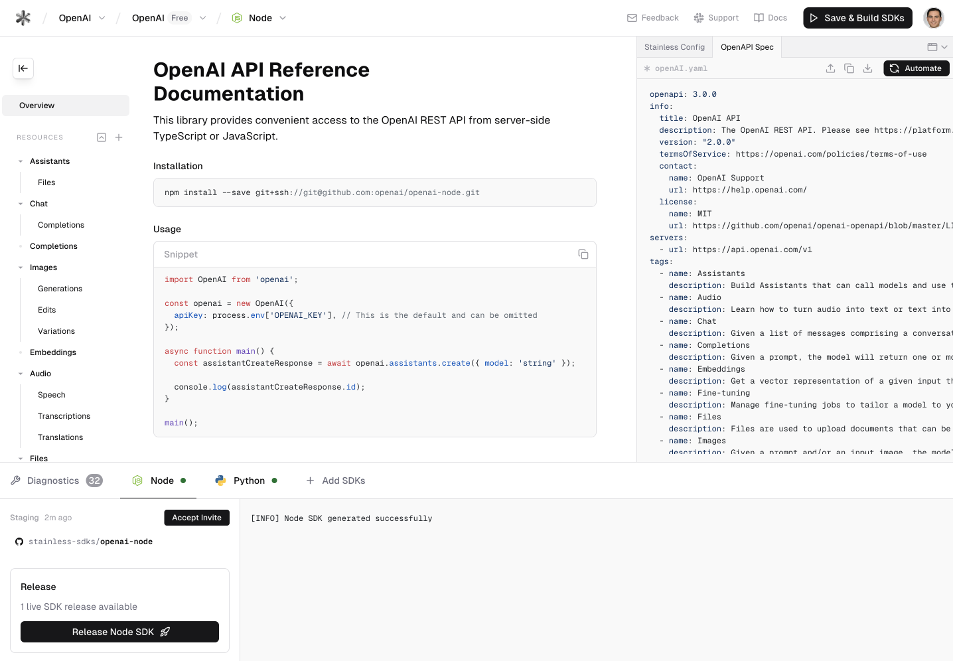Copy the usage snippet code
The image size is (953, 661).
583,254
